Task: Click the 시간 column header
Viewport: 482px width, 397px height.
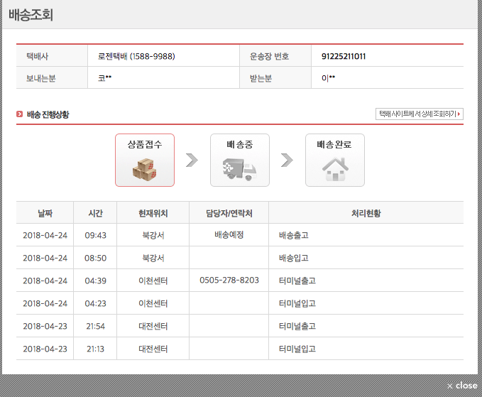Action: [x=96, y=213]
